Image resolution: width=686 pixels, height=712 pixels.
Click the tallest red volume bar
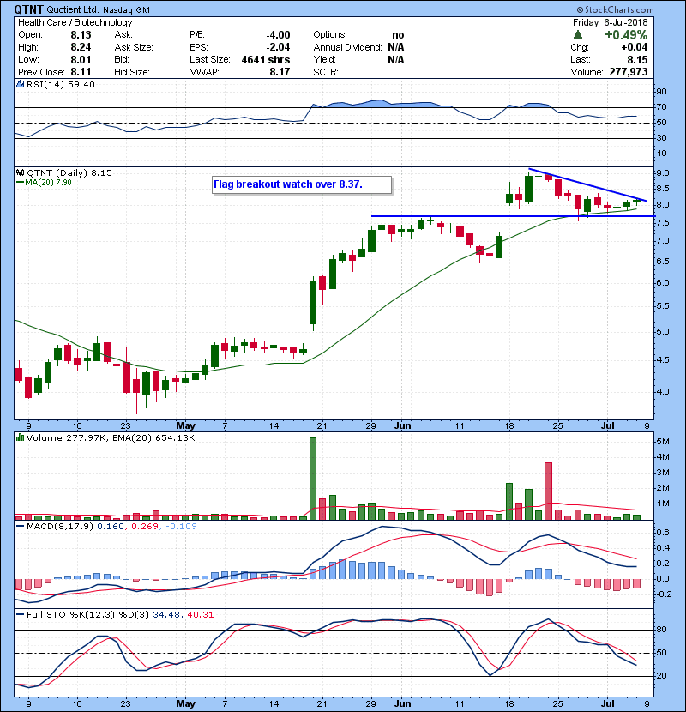(x=549, y=491)
